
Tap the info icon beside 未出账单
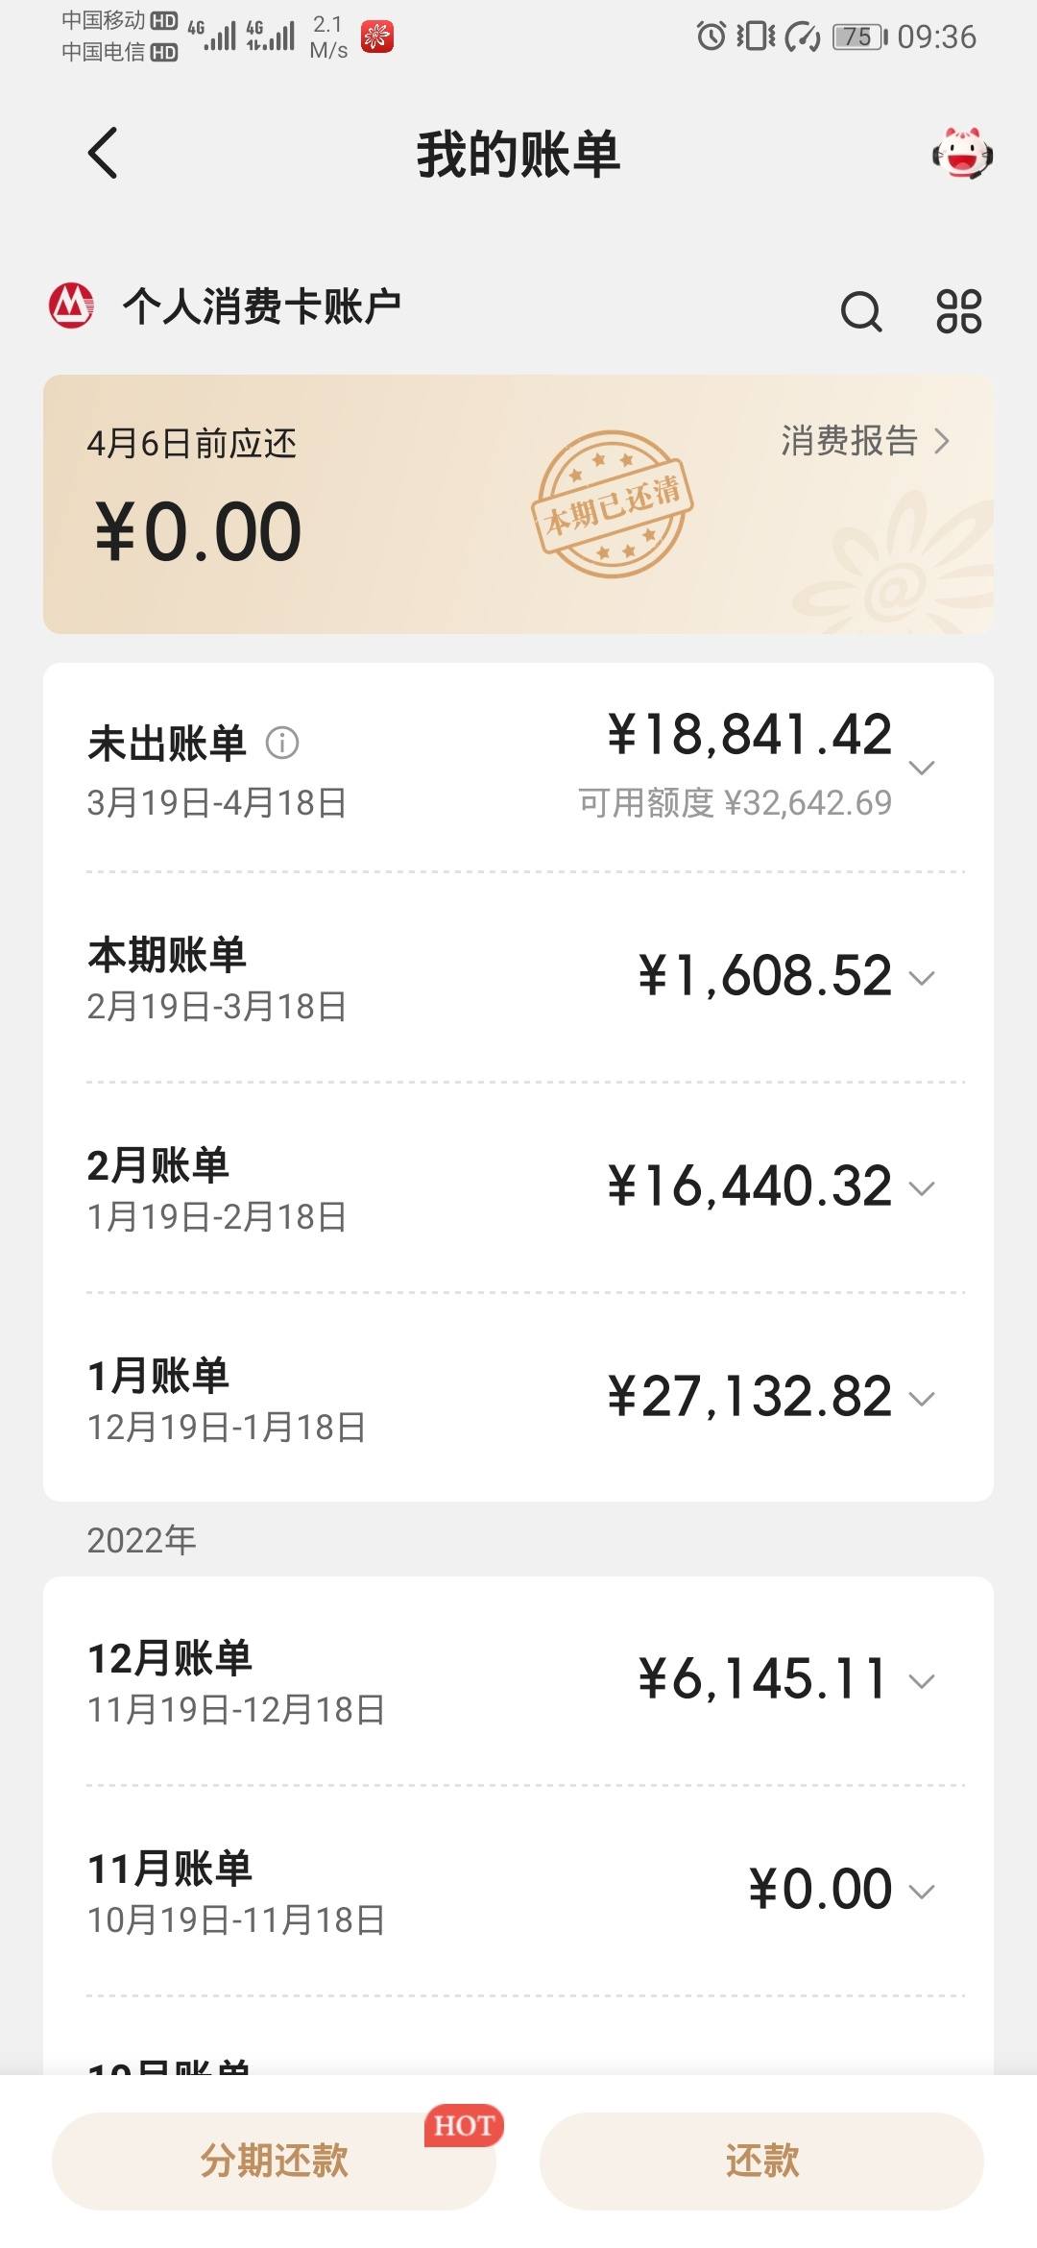[282, 743]
